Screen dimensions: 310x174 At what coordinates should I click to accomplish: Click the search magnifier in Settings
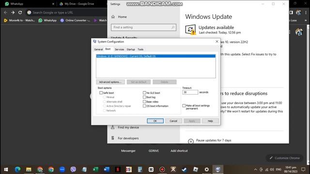(173, 27)
